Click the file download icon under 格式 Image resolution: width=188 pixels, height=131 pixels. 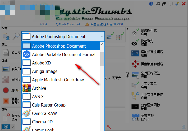pyautogui.click(x=6, y=36)
